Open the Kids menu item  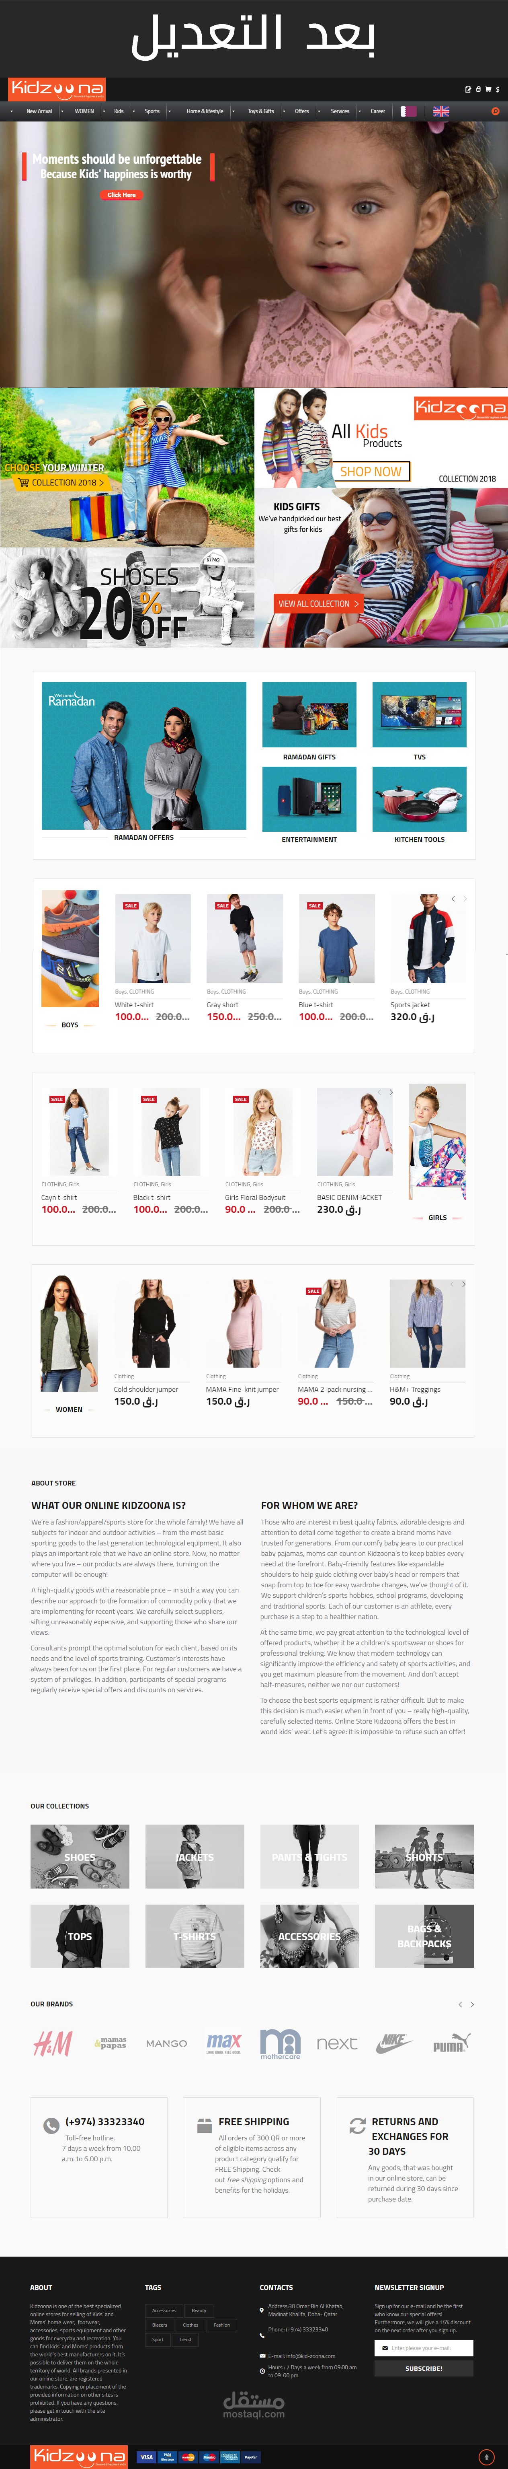(119, 111)
